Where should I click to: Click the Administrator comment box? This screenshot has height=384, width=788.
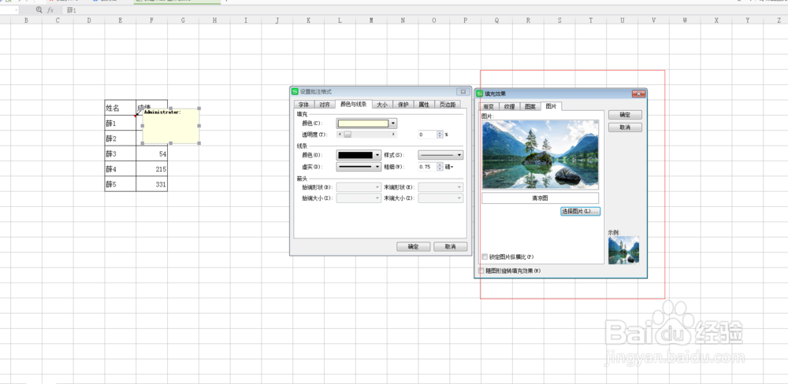tap(171, 126)
